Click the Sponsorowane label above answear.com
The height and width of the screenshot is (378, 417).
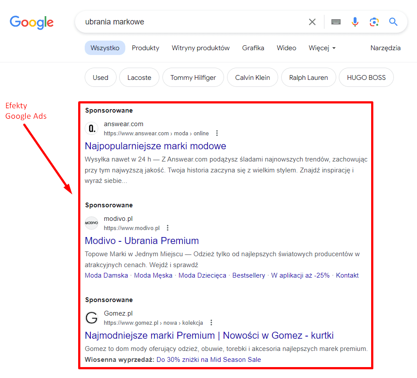tap(109, 110)
